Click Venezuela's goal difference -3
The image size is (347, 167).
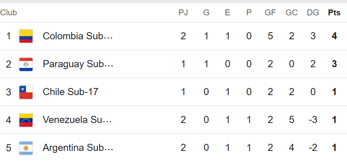tap(313, 120)
